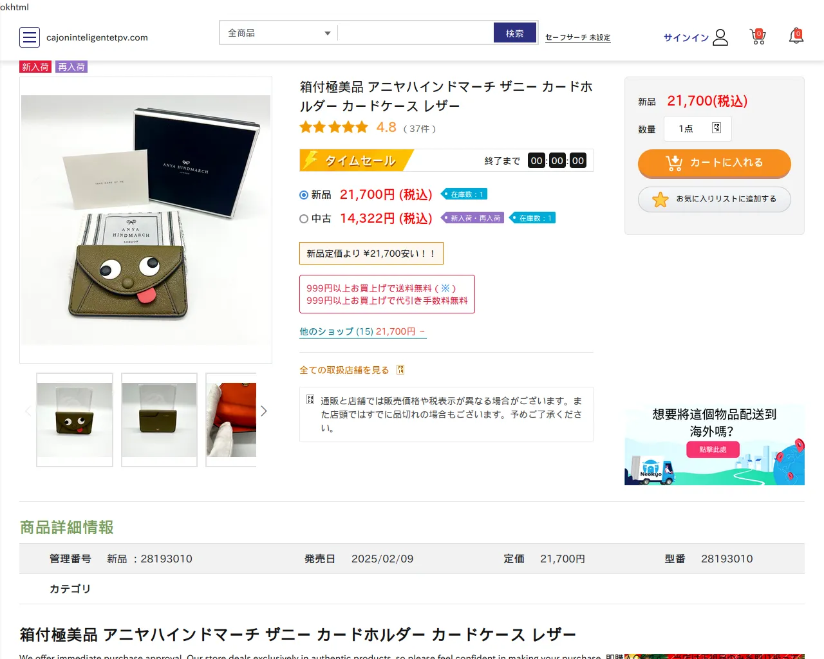Expand the 全商品 category dropdown
824x659 pixels.
coord(279,33)
